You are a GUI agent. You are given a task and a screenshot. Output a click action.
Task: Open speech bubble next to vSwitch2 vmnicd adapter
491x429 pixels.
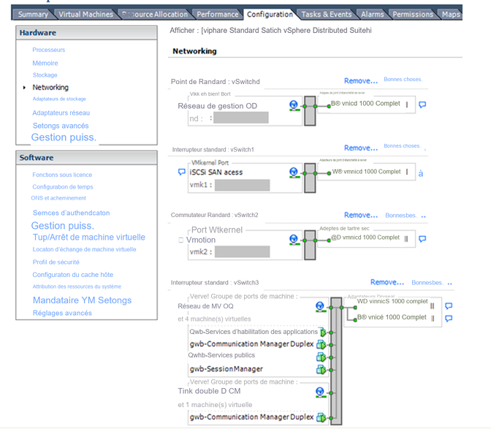(422, 239)
